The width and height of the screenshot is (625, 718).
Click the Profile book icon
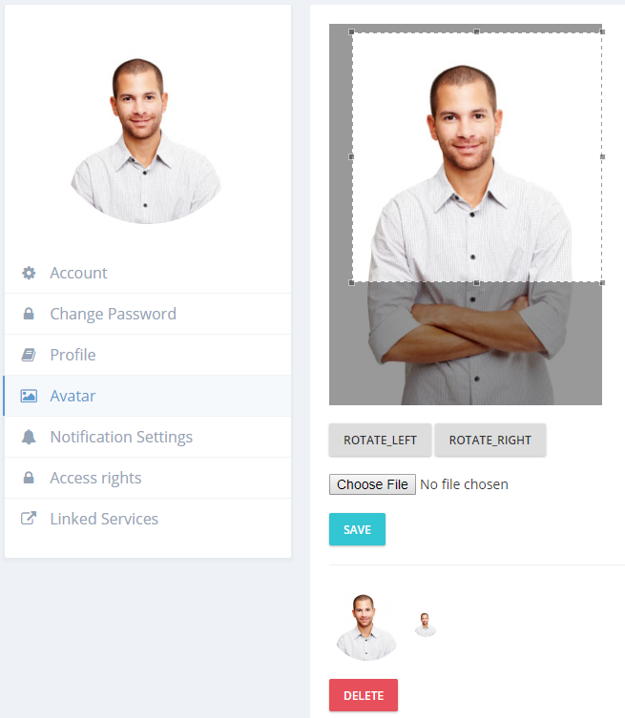(x=29, y=355)
